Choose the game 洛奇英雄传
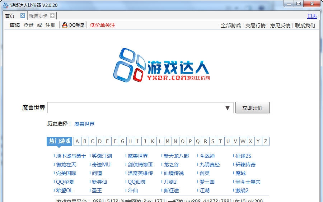 click(140, 173)
